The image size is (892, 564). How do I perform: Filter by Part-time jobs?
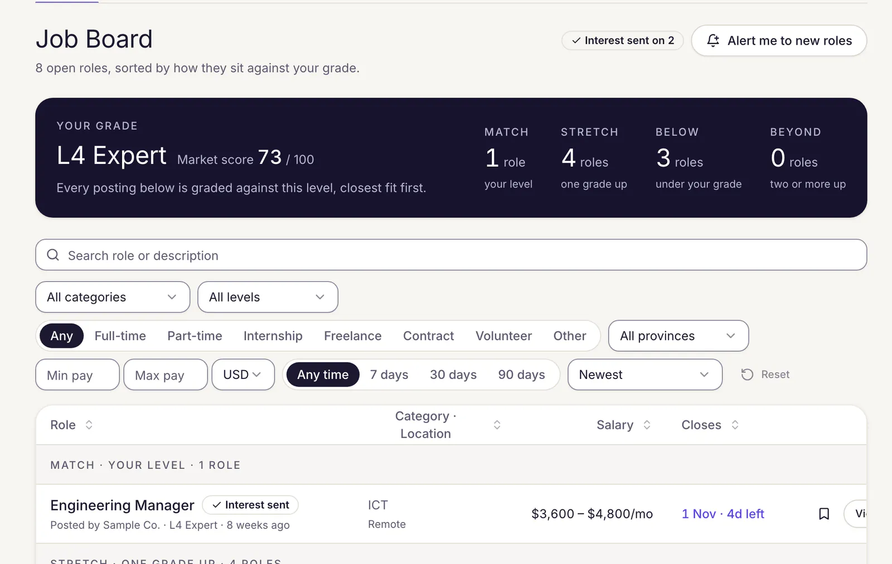[195, 336]
